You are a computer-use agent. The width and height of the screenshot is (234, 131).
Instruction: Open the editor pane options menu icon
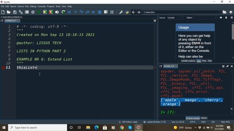[x=155, y=21]
